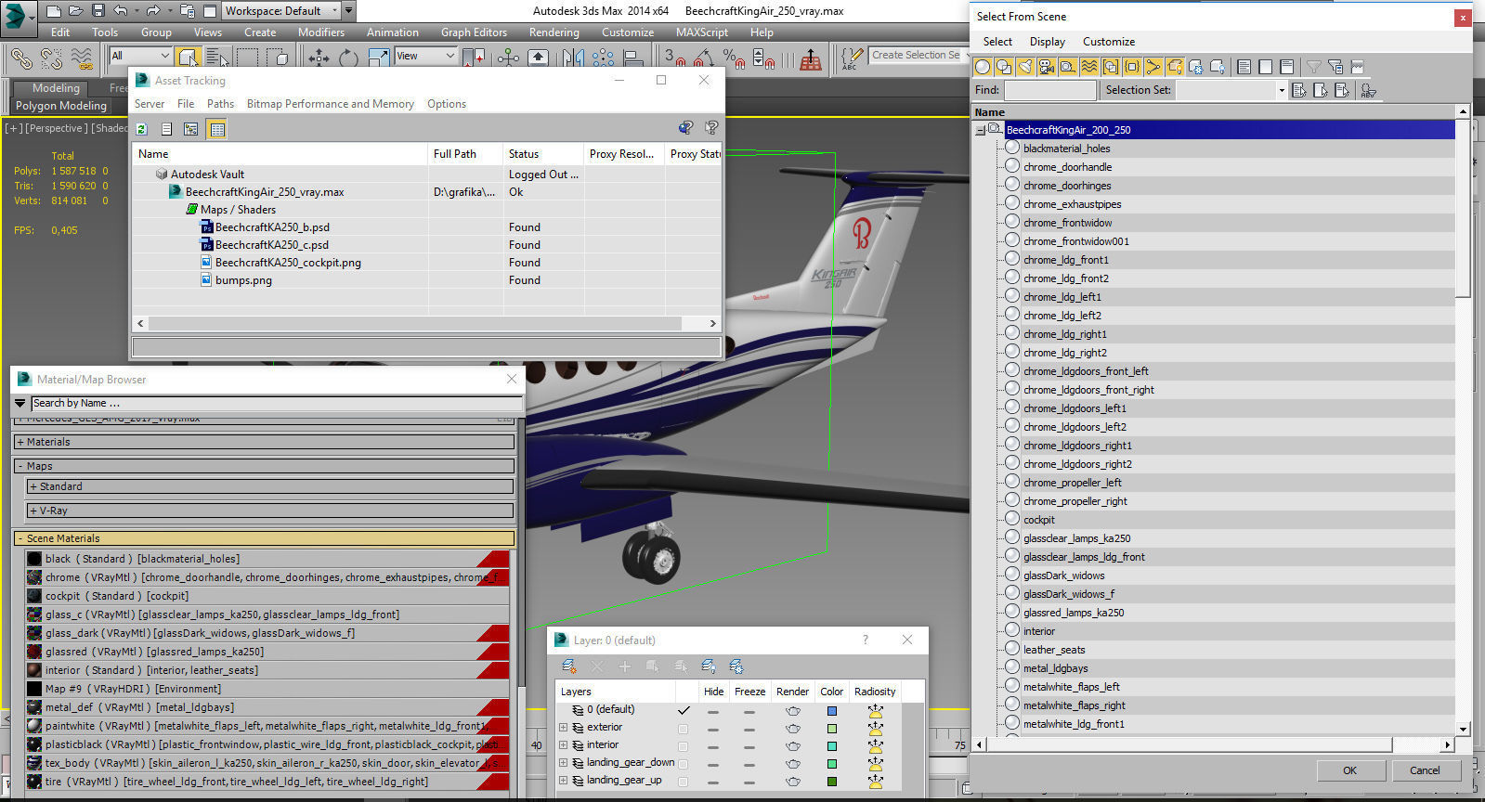Expand the exterior layer

click(563, 728)
